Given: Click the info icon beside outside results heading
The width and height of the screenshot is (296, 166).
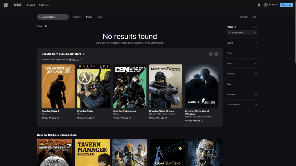Looking at the screenshot, I should tap(84, 54).
